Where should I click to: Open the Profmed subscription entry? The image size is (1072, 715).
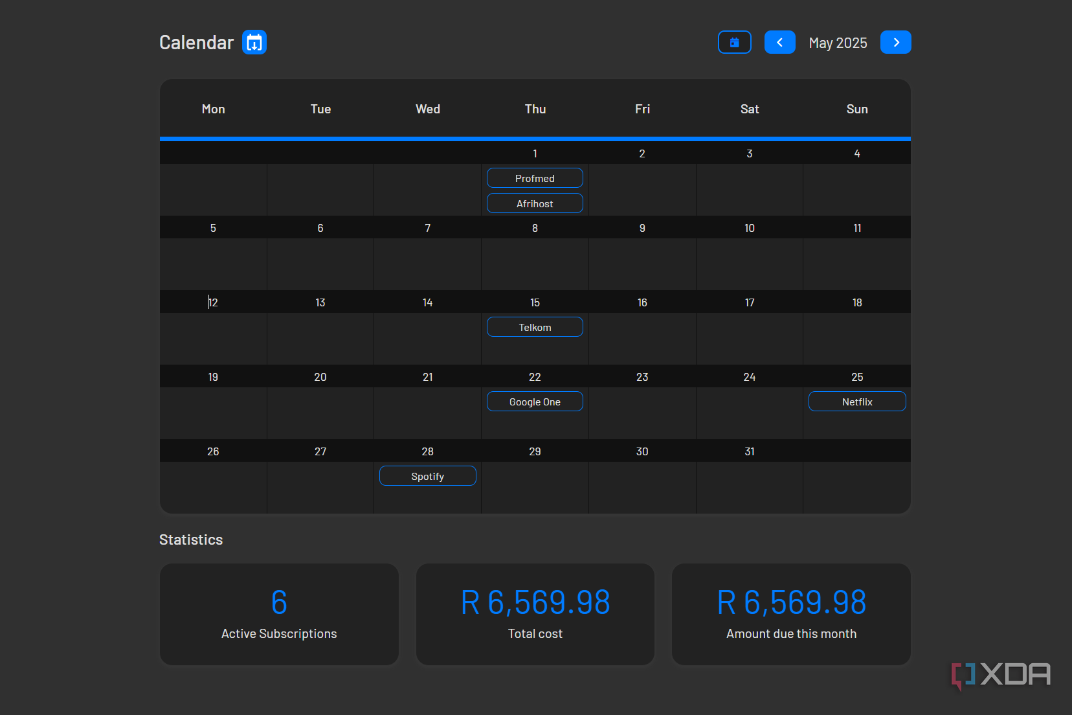coord(535,178)
